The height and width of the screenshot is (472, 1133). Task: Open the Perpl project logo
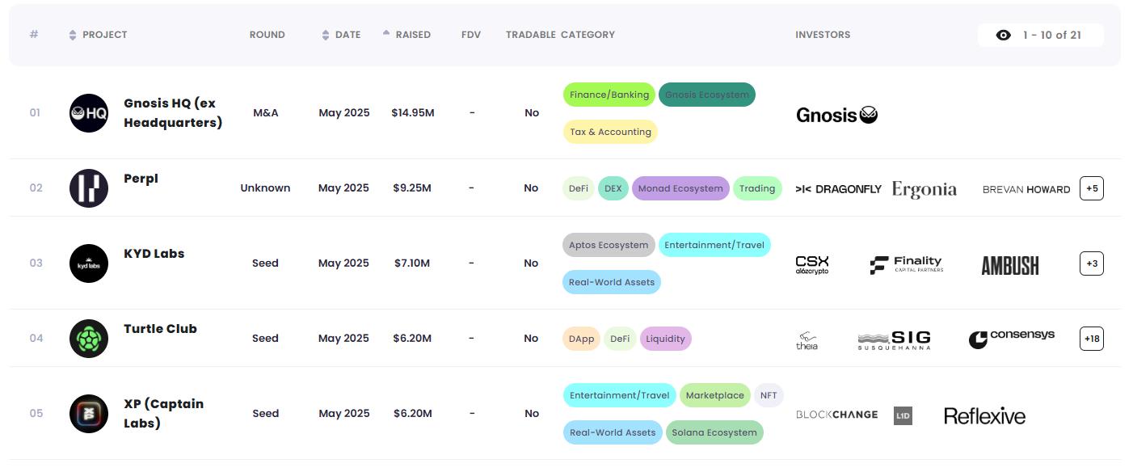tap(89, 188)
